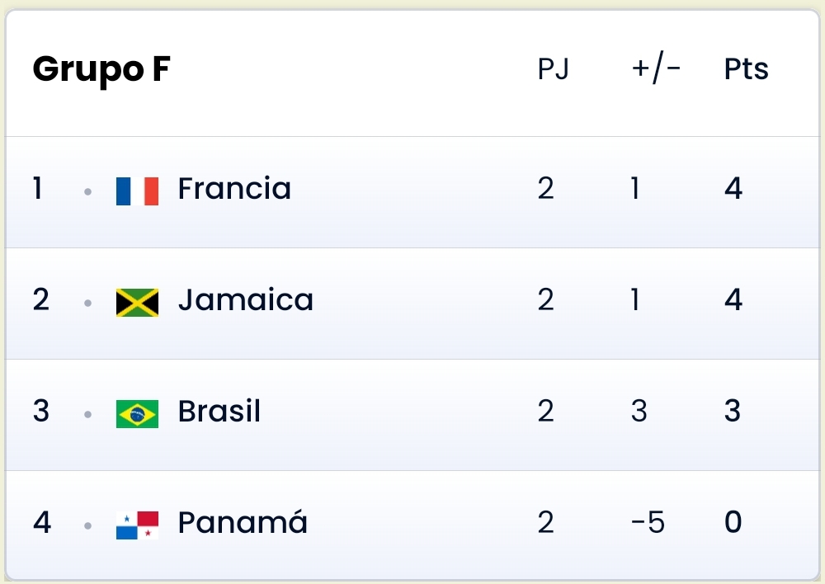
Task: Click Brasil's goal difference value
Action: [639, 411]
